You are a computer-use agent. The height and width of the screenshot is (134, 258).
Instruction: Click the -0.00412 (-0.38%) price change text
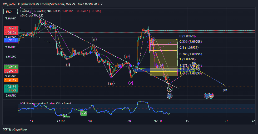tap(88, 11)
